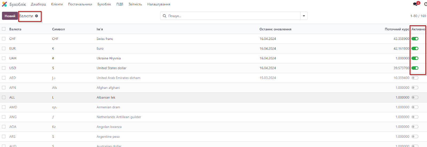Open the gear actions icon beside Валюти
Viewport: 427px width, 147px height.
(x=37, y=16)
